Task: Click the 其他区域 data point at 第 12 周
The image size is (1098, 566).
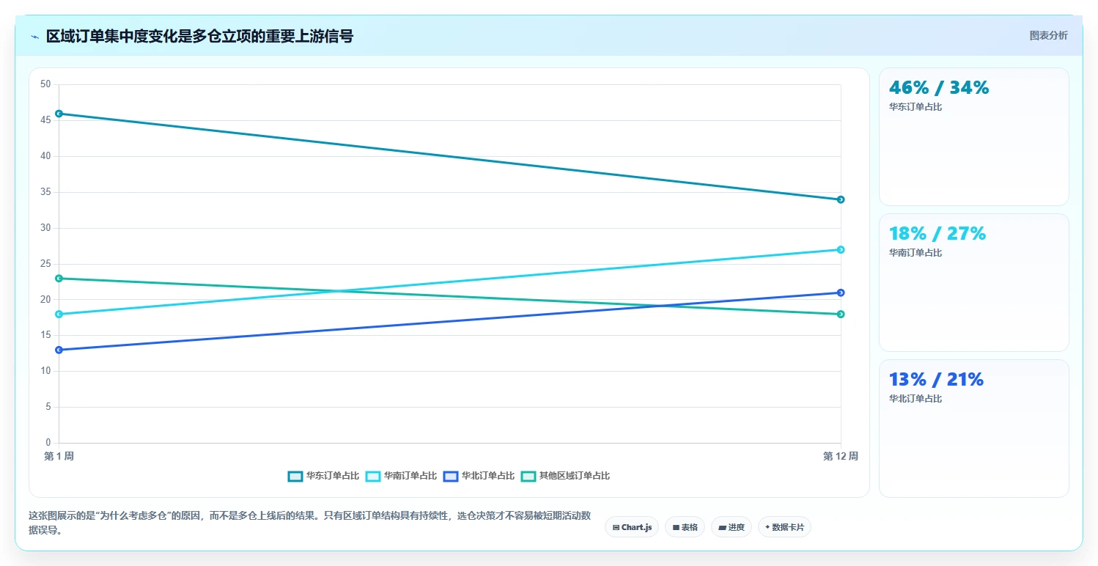Action: [841, 315]
